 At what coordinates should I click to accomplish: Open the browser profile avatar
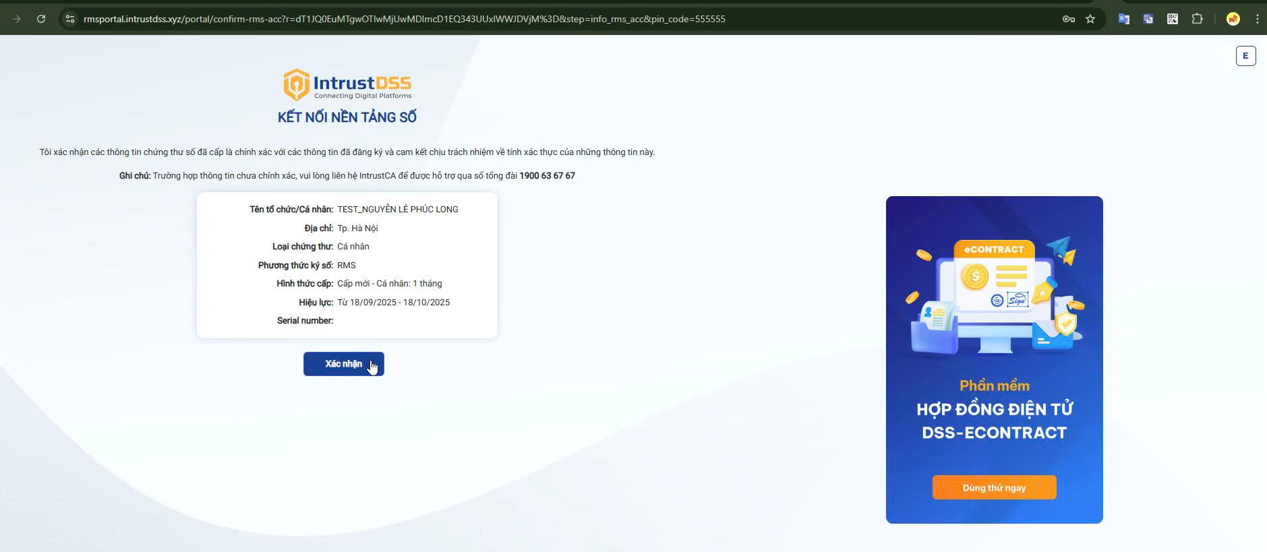(1233, 19)
